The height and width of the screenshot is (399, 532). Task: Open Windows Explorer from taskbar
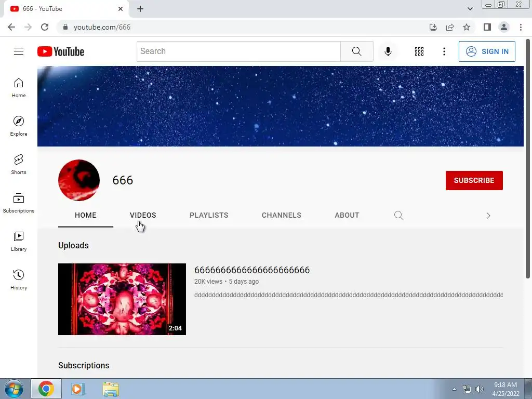tap(111, 389)
